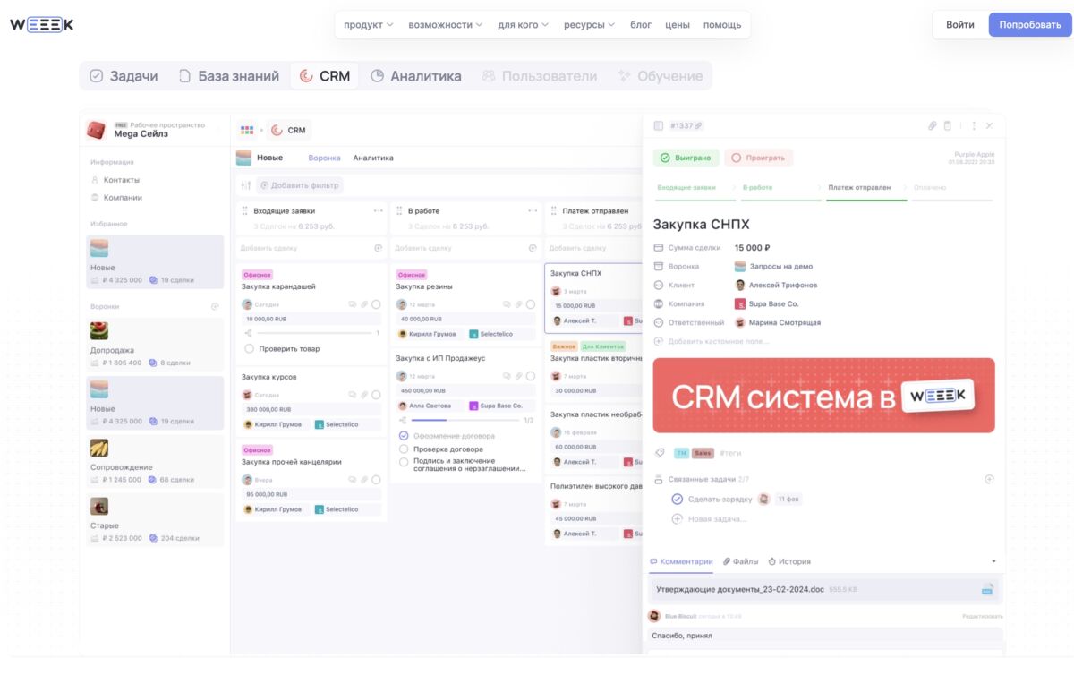Toggle the Сделать зарядку linked task checkbox
The width and height of the screenshot is (1074, 675).
tap(677, 499)
